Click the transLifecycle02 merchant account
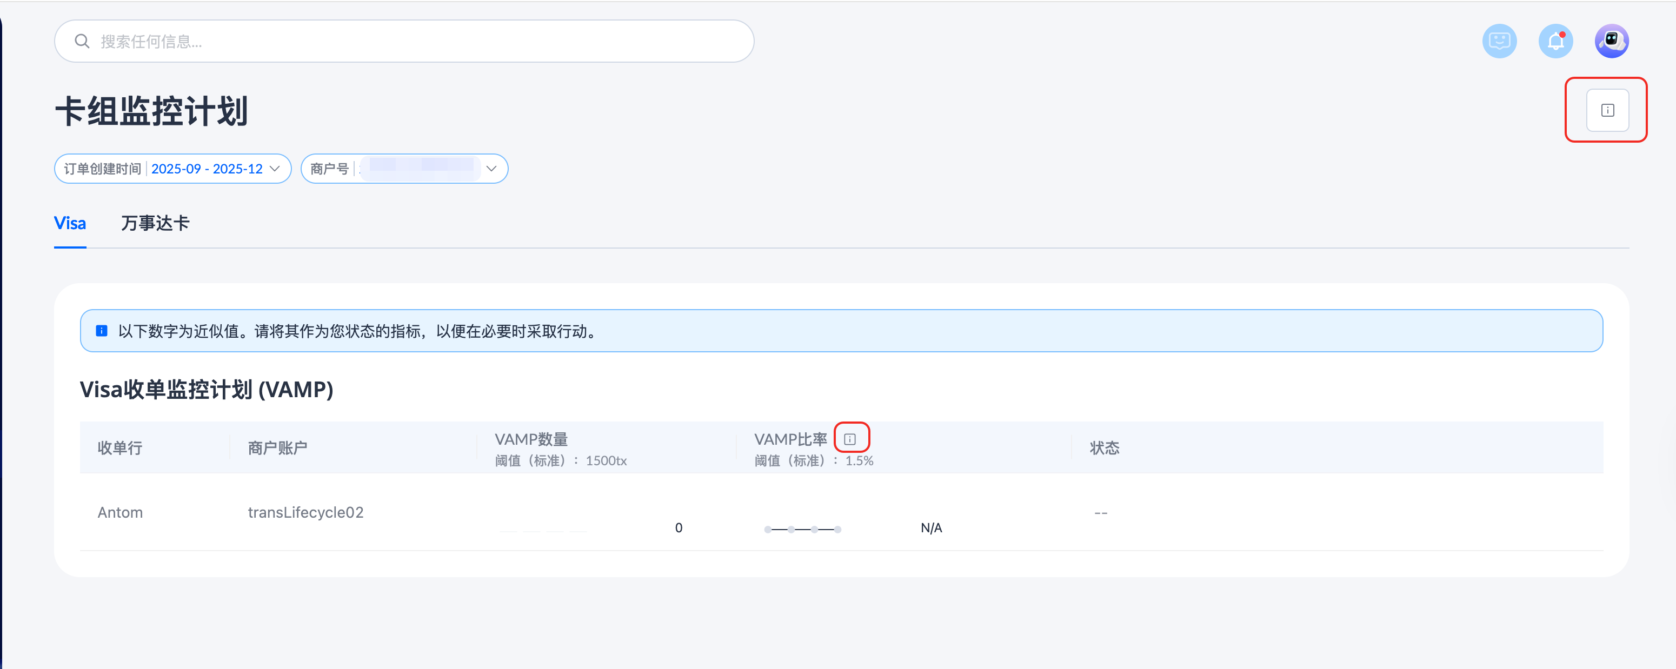Screen dimensions: 1676x669 tap(305, 512)
